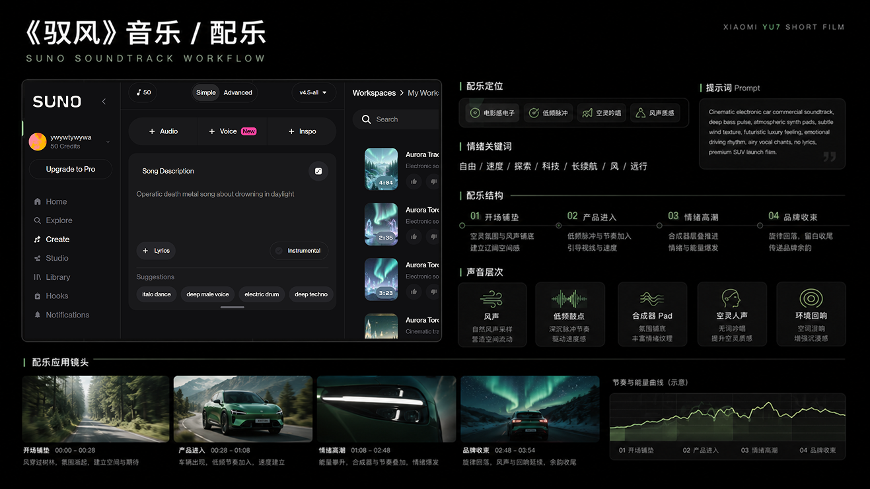Click the ywywtywywa user avatar
Image resolution: width=870 pixels, height=489 pixels.
[38, 141]
